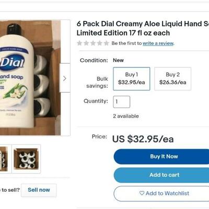The width and height of the screenshot is (209, 209).
Task: Click the Add to Watchlist button
Action: 161,193
